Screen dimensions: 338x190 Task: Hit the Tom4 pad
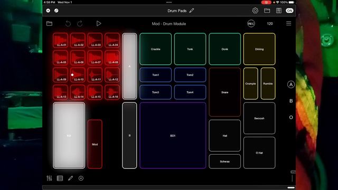[190, 92]
